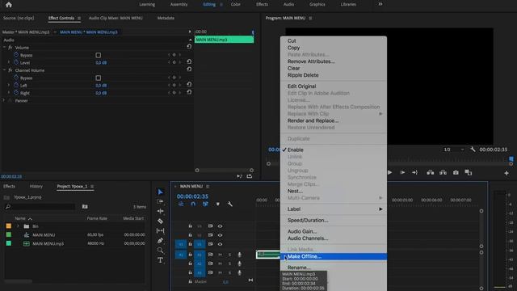Select the Slip tool
Image resolution: width=517 pixels, height=291 pixels.
coord(160,230)
